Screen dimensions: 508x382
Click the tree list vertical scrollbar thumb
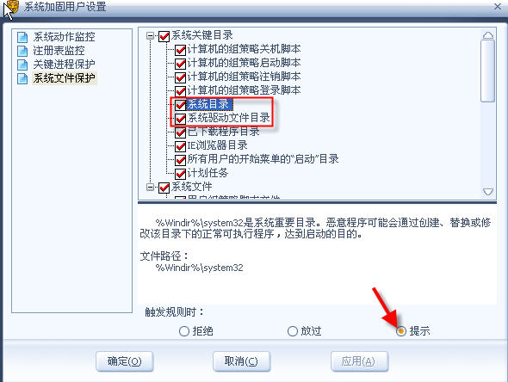coord(488,71)
